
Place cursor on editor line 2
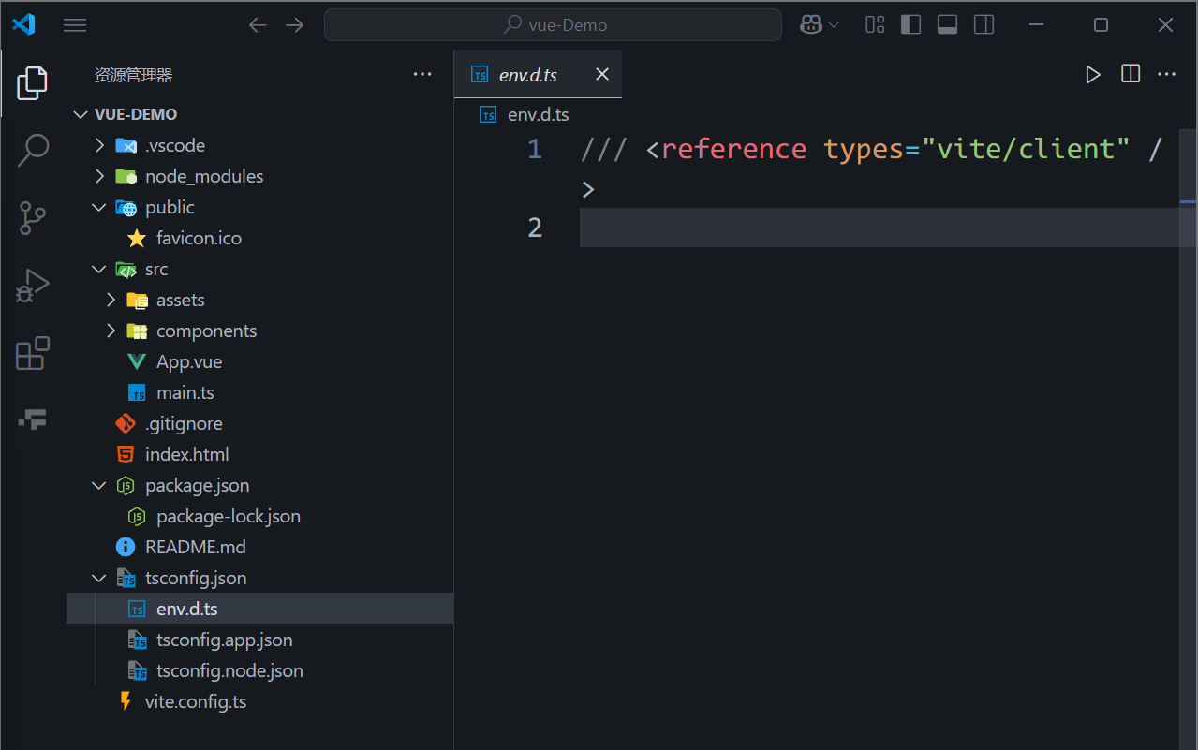click(x=880, y=228)
